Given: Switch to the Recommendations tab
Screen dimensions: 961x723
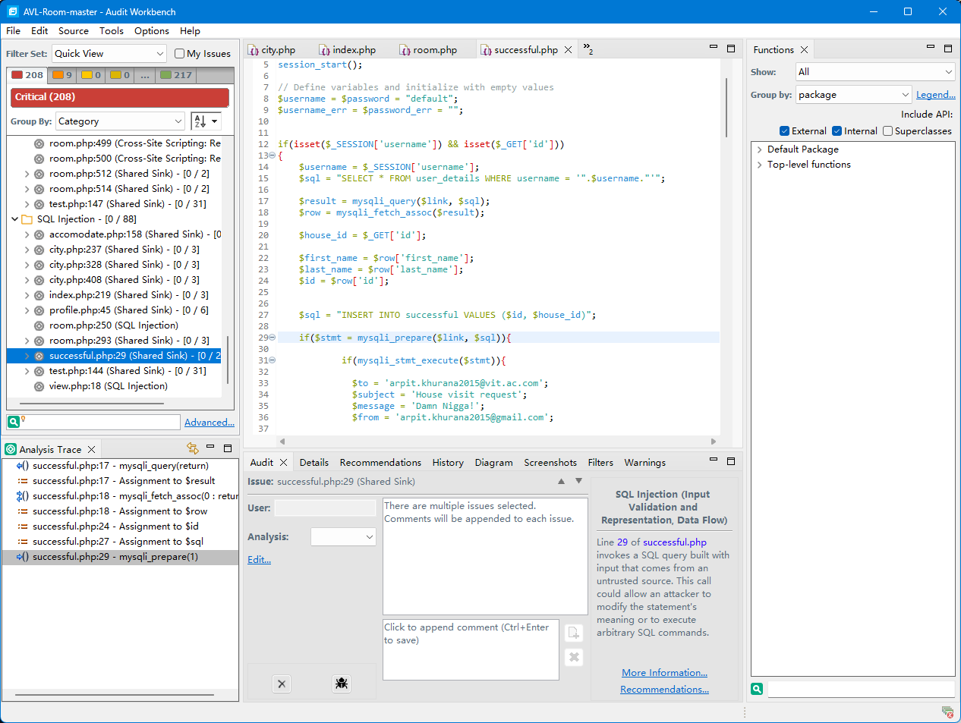Looking at the screenshot, I should pos(380,463).
